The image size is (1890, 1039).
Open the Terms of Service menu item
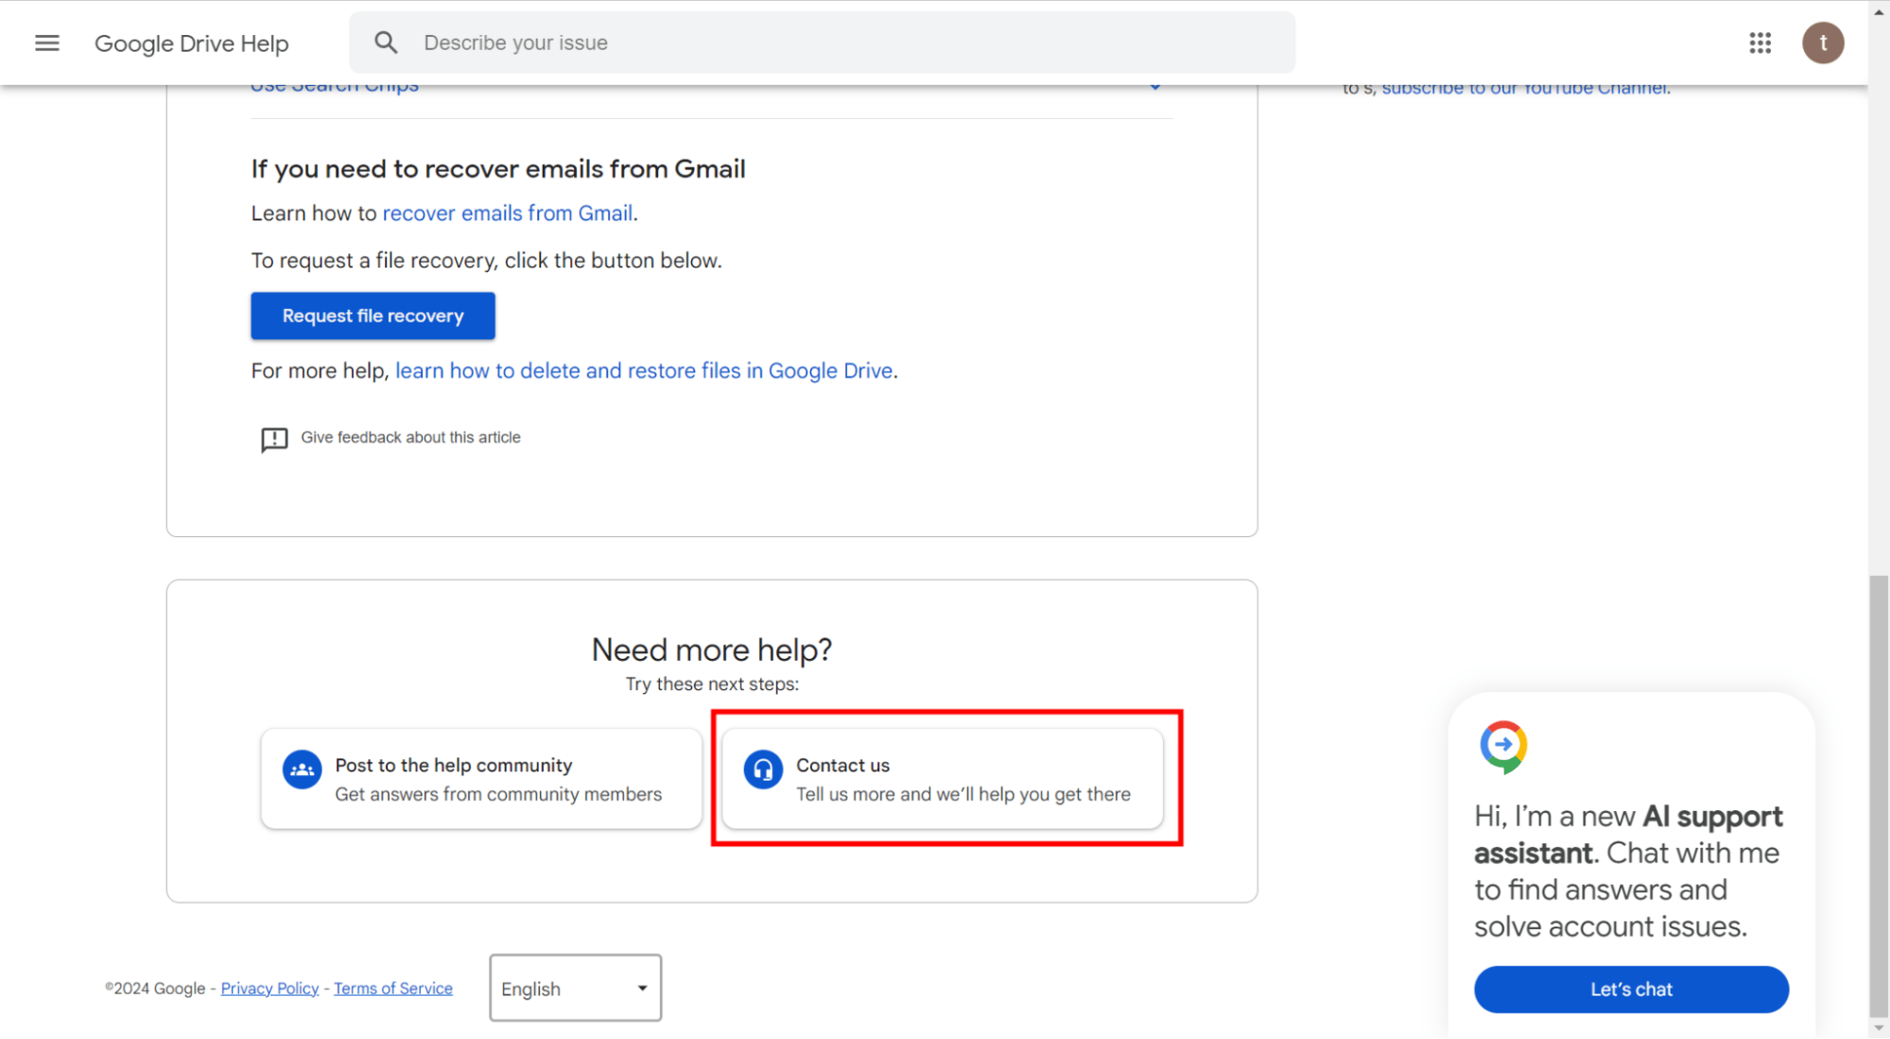[x=392, y=988]
